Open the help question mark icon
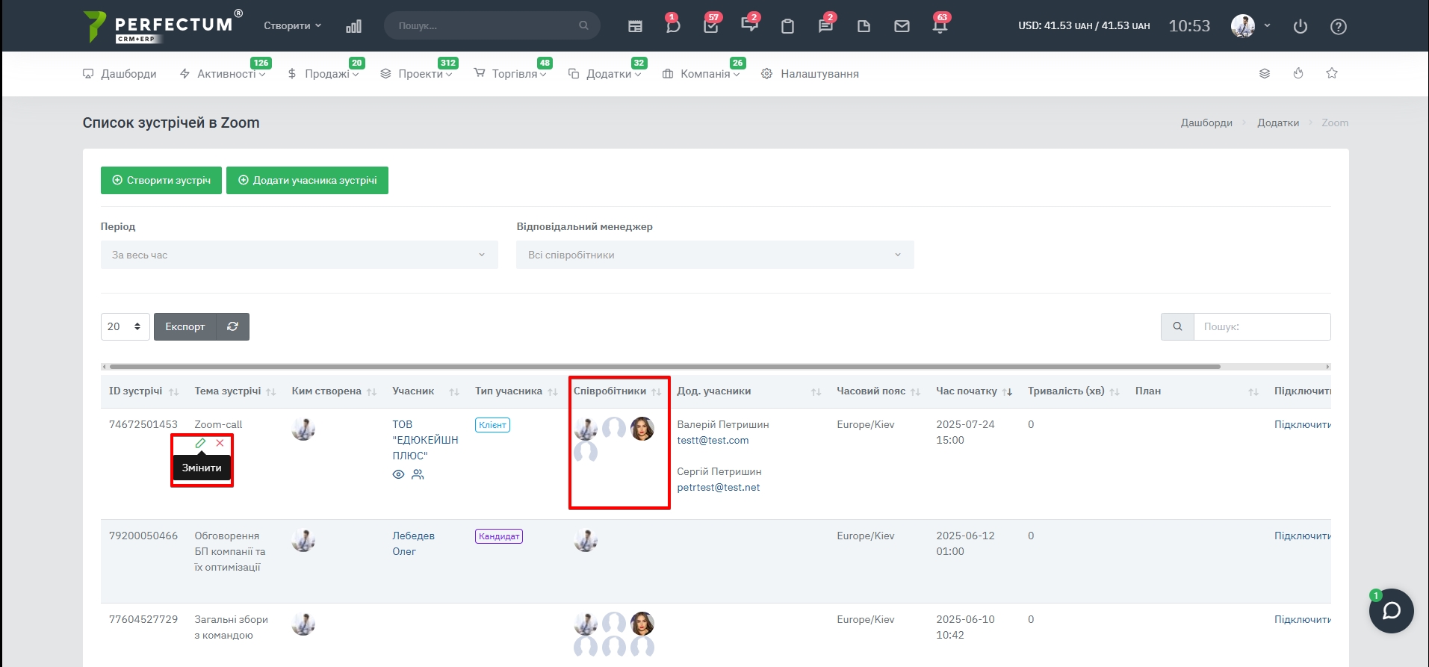The image size is (1429, 667). click(x=1339, y=26)
